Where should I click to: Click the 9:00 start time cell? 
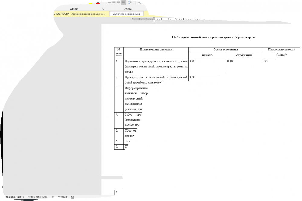tap(193, 61)
